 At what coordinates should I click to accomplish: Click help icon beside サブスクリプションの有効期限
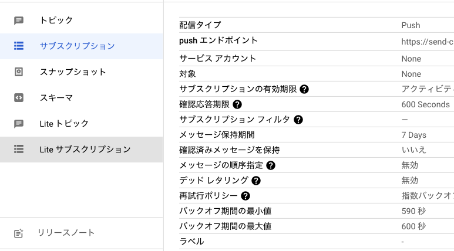click(304, 89)
